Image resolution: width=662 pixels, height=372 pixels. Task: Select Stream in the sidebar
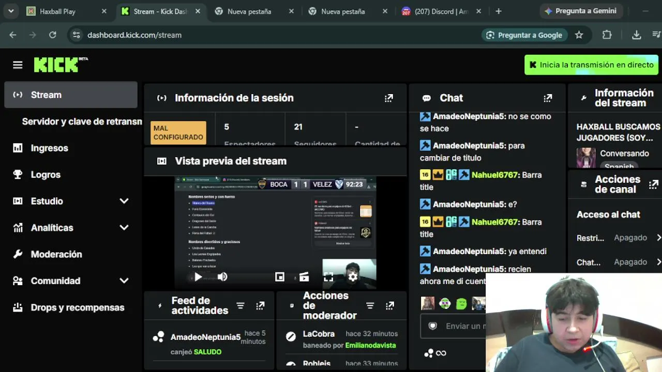pyautogui.click(x=71, y=95)
